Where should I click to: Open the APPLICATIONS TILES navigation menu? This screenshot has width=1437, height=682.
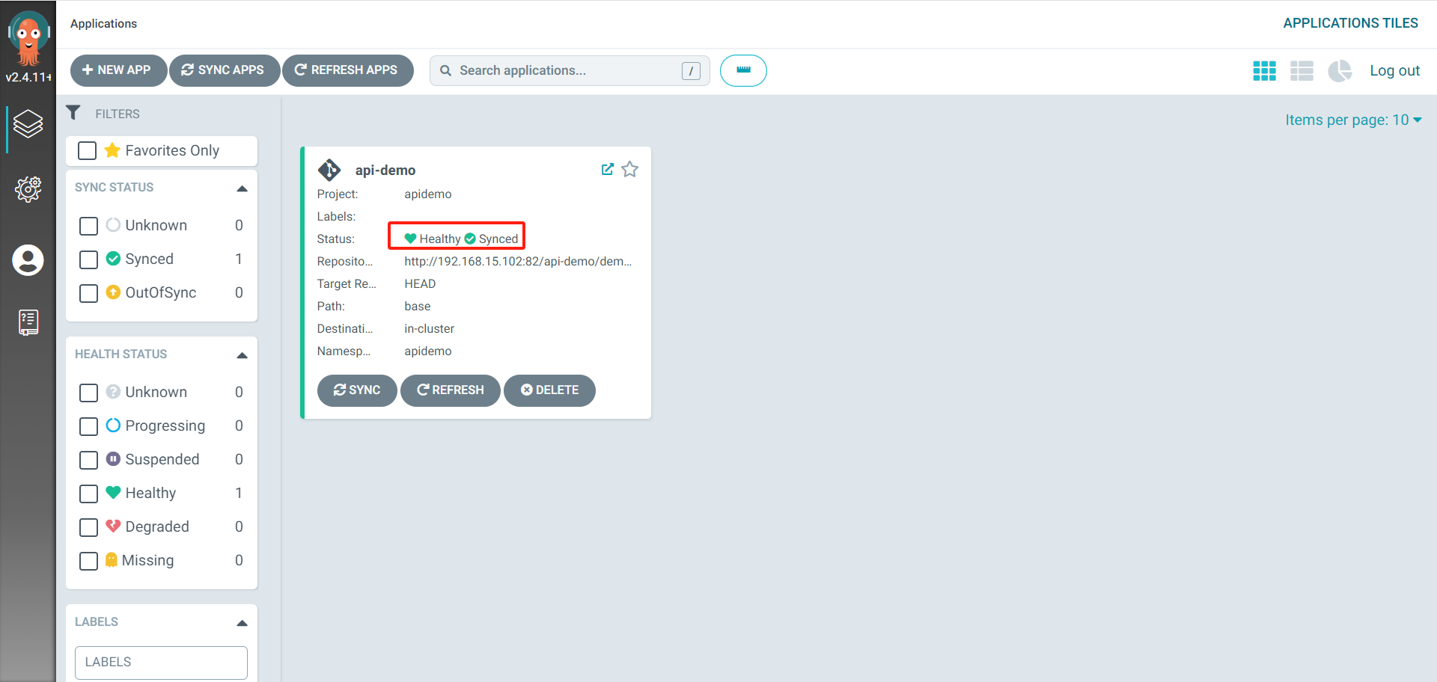point(1350,23)
